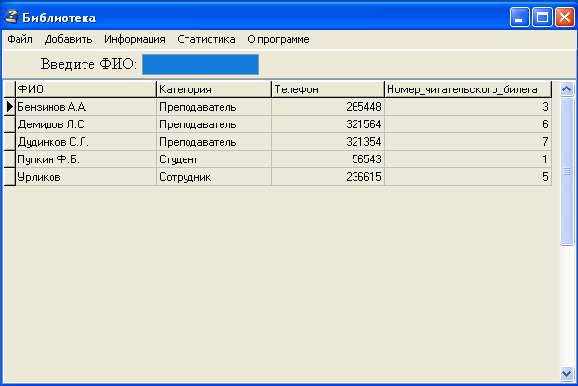Click the Категория column header

point(214,89)
